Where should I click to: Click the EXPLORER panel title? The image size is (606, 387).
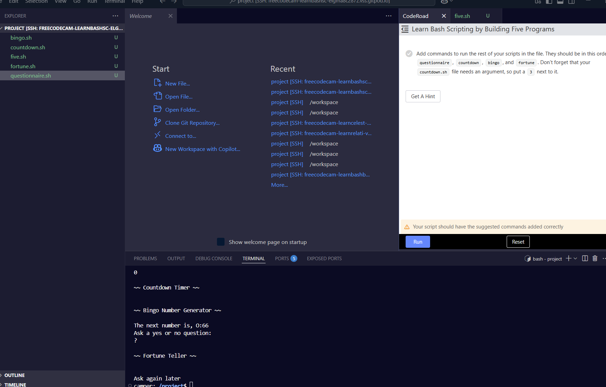(15, 16)
